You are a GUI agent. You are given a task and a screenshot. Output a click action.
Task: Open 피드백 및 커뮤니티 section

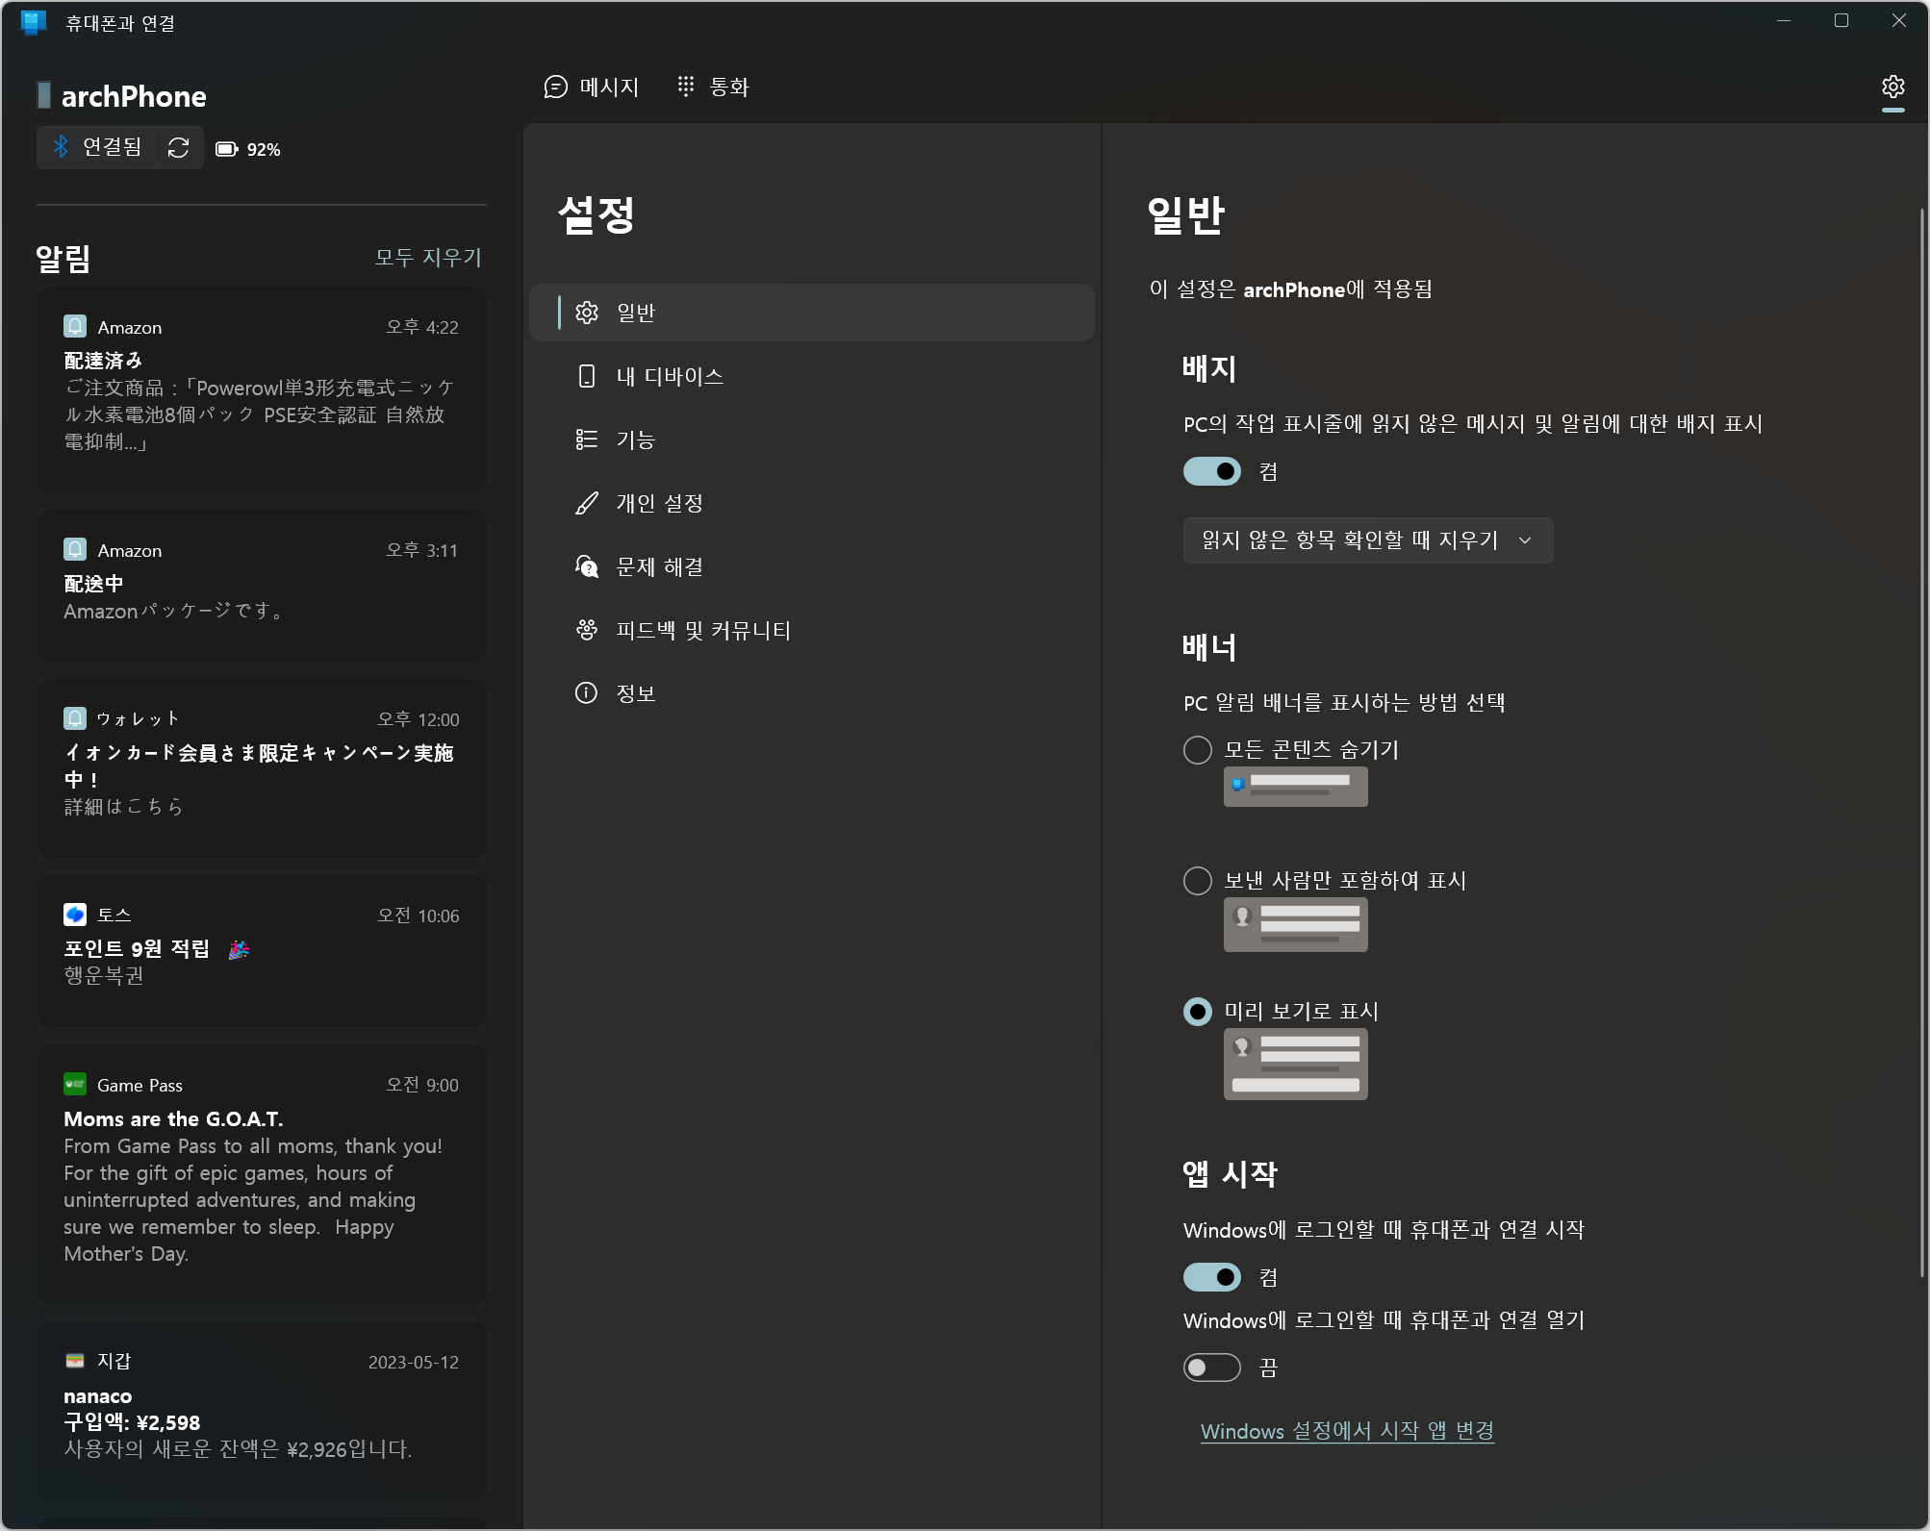(x=702, y=630)
